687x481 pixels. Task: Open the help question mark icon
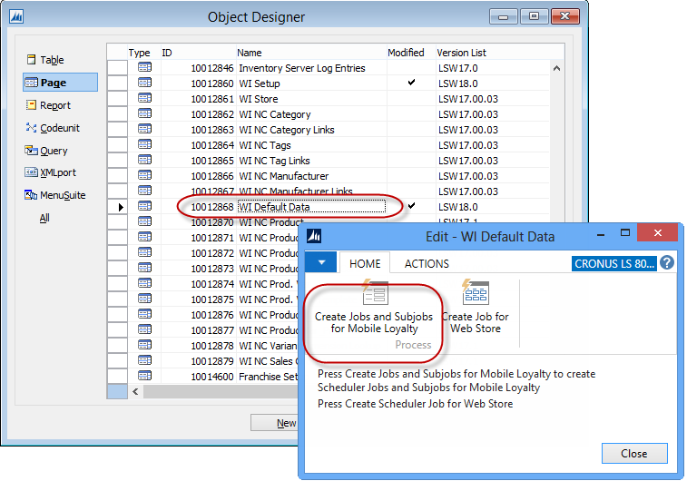(667, 263)
